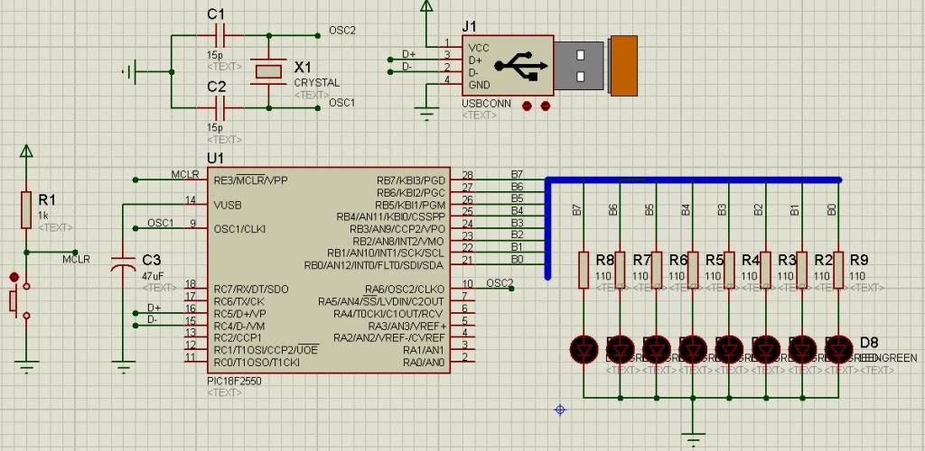The height and width of the screenshot is (451, 925).
Task: Click the R8 reference label
Action: tap(604, 259)
